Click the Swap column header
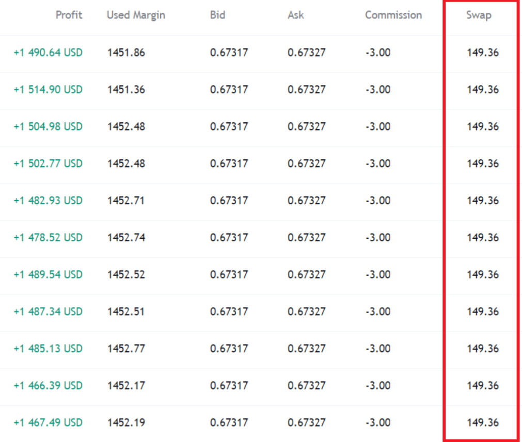 click(479, 15)
